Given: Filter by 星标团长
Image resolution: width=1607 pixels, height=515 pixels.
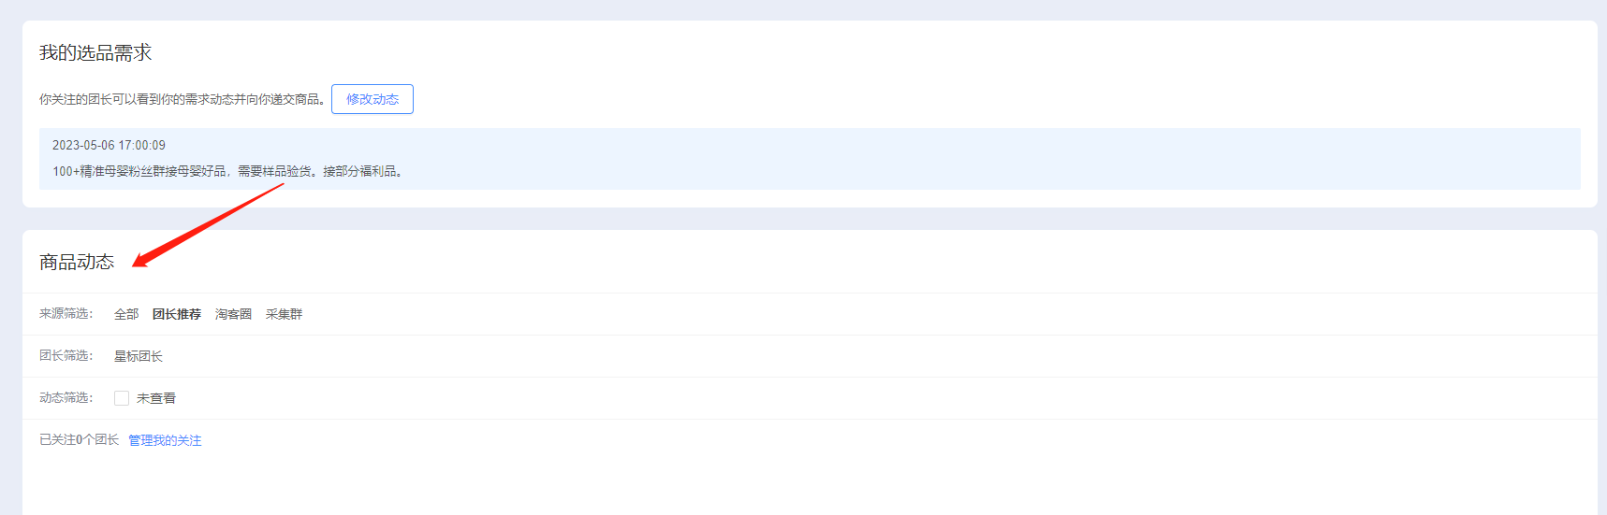Looking at the screenshot, I should [x=139, y=356].
